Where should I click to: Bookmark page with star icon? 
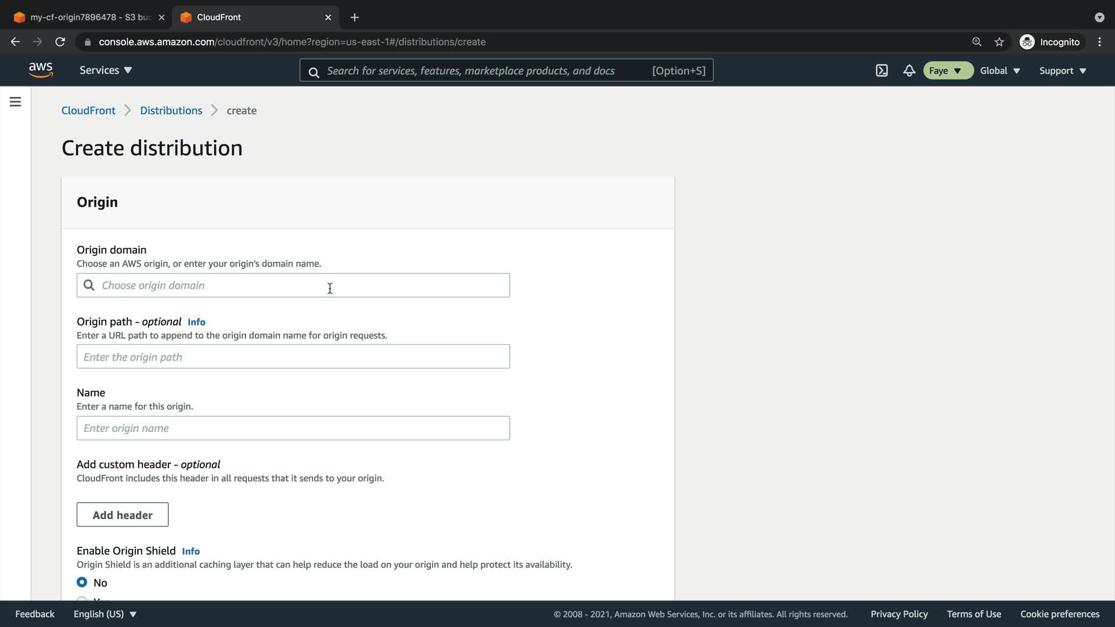coord(999,42)
